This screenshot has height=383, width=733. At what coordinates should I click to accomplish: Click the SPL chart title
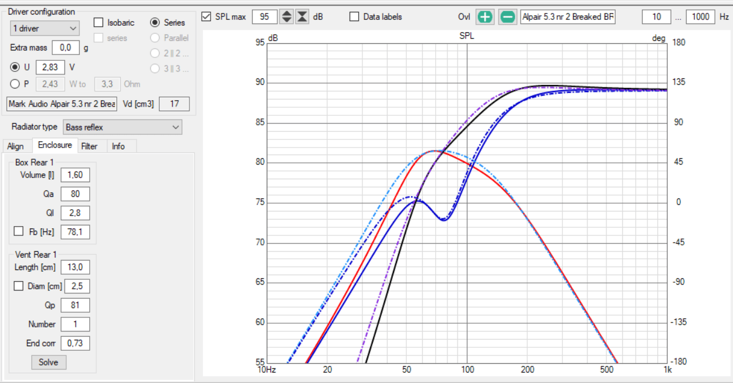pos(467,36)
